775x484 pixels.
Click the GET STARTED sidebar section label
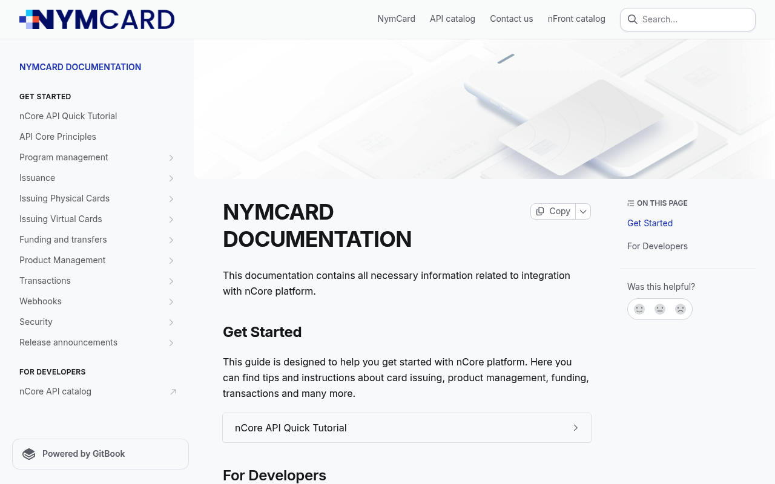(x=45, y=97)
